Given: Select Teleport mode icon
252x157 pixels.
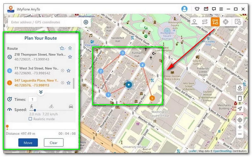Looking at the screenshot, I should (x=194, y=22).
